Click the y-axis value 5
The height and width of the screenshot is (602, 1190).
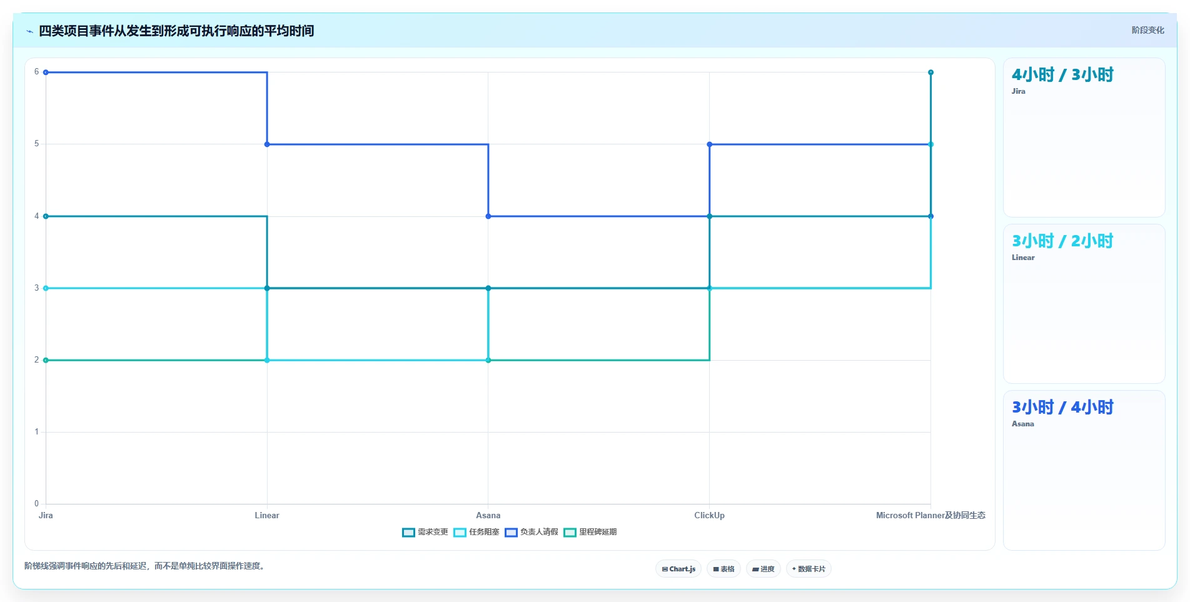(36, 144)
